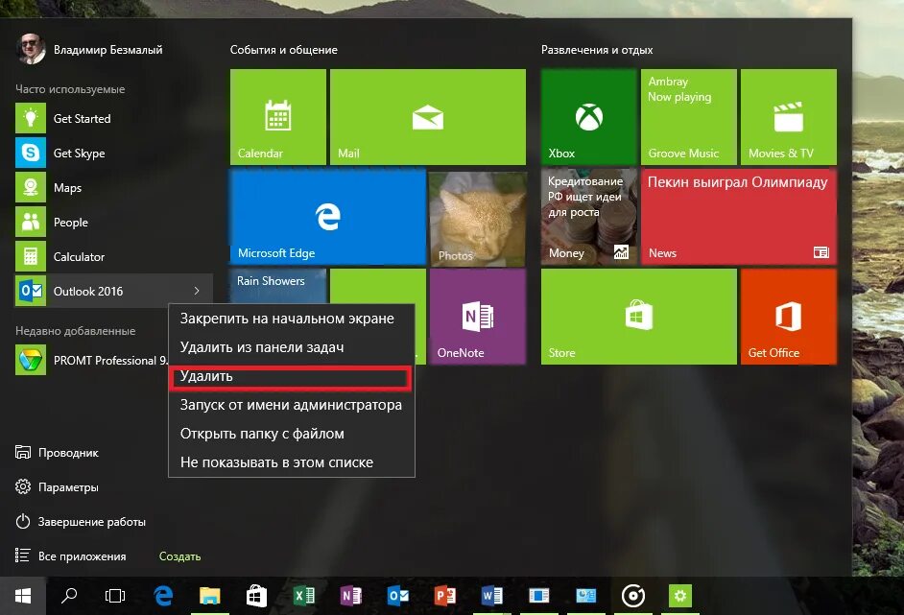Open the Mail tile
This screenshot has height=615, width=904.
(x=428, y=117)
